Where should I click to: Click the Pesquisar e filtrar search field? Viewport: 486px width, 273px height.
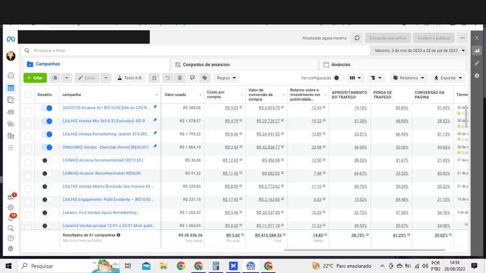click(195, 50)
